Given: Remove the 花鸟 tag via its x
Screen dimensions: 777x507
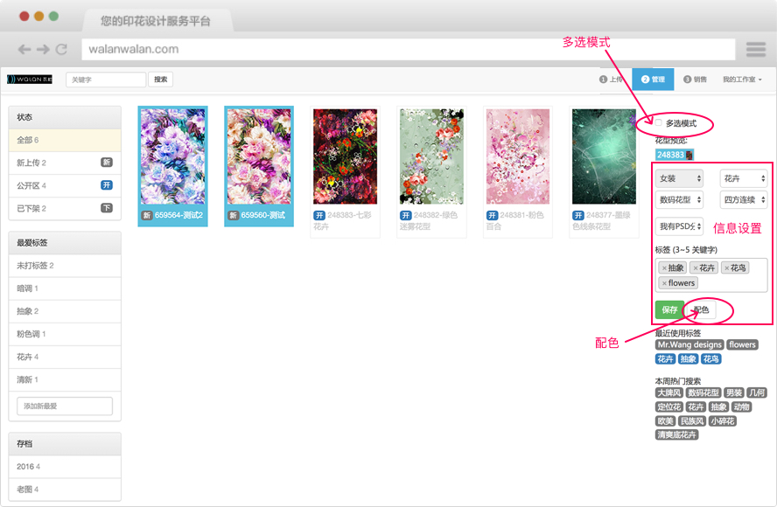Looking at the screenshot, I should coord(726,268).
